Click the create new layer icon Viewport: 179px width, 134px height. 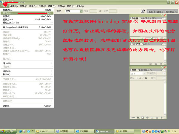click(x=157, y=118)
